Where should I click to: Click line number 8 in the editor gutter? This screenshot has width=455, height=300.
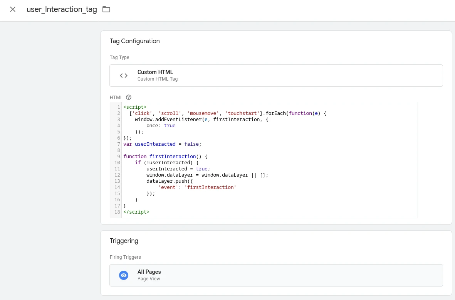118,150
